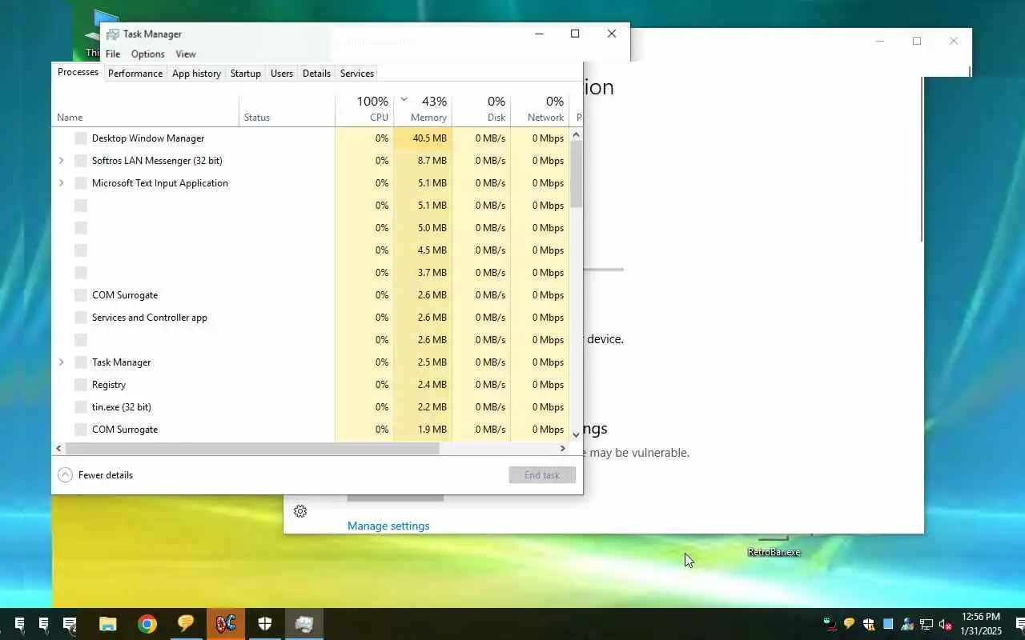Click the process list vertical scrollbar thumb
This screenshot has width=1025, height=640.
pyautogui.click(x=576, y=176)
